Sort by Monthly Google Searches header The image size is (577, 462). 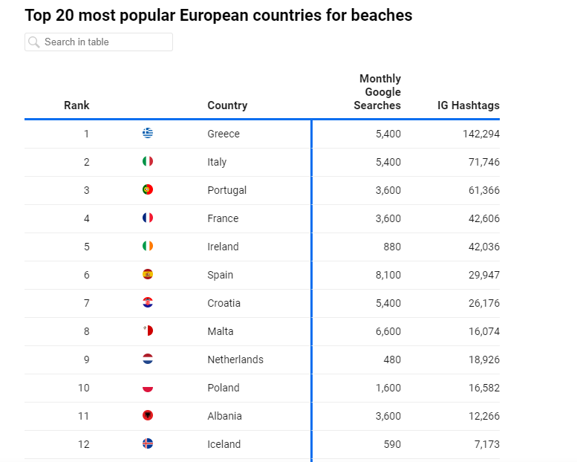(x=379, y=92)
